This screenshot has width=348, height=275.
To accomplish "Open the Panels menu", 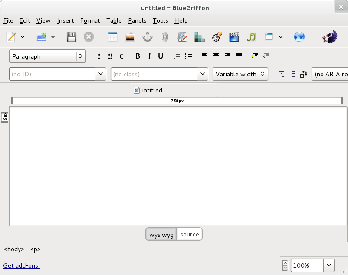I will point(137,20).
